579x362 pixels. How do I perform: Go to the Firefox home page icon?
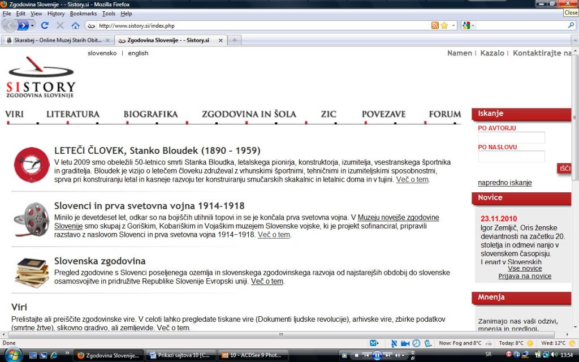pyautogui.click(x=75, y=25)
